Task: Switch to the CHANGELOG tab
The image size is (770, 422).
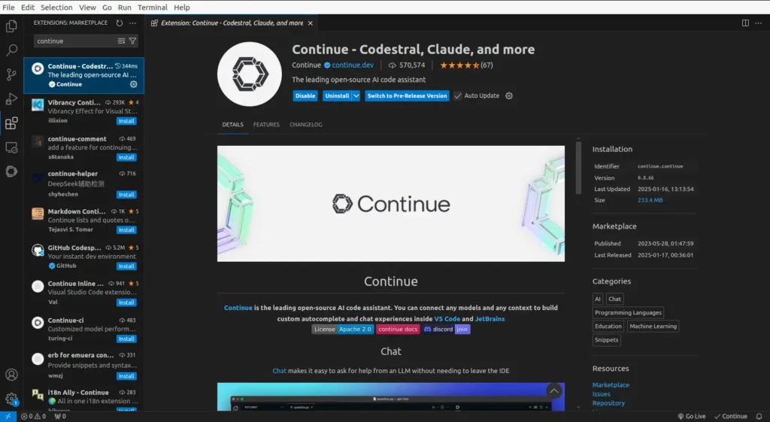Action: click(306, 125)
